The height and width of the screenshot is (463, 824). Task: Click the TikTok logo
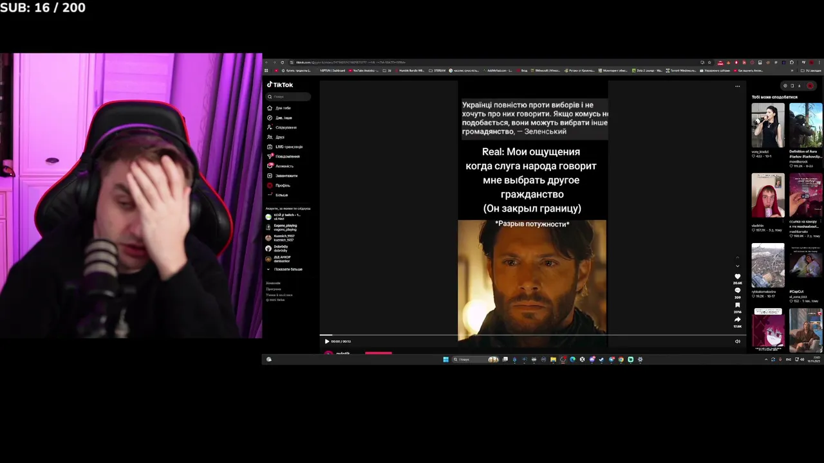[x=280, y=85]
